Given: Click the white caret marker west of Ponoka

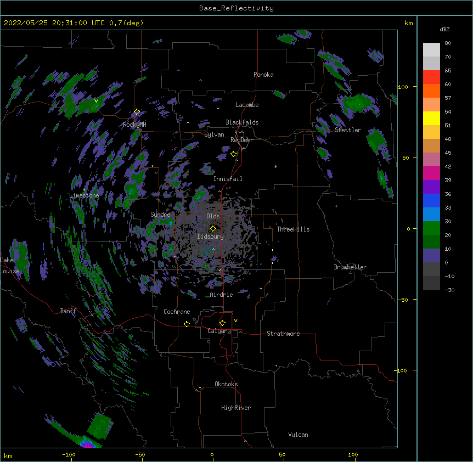Looking at the screenshot, I should 201,81.
